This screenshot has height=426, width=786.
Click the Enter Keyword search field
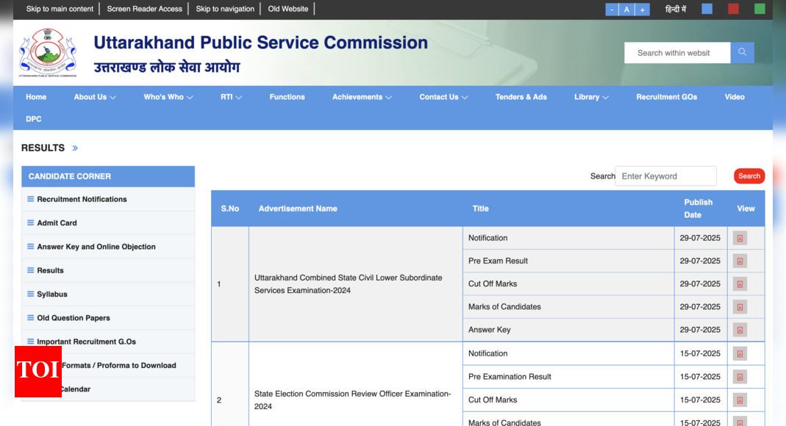pos(665,176)
